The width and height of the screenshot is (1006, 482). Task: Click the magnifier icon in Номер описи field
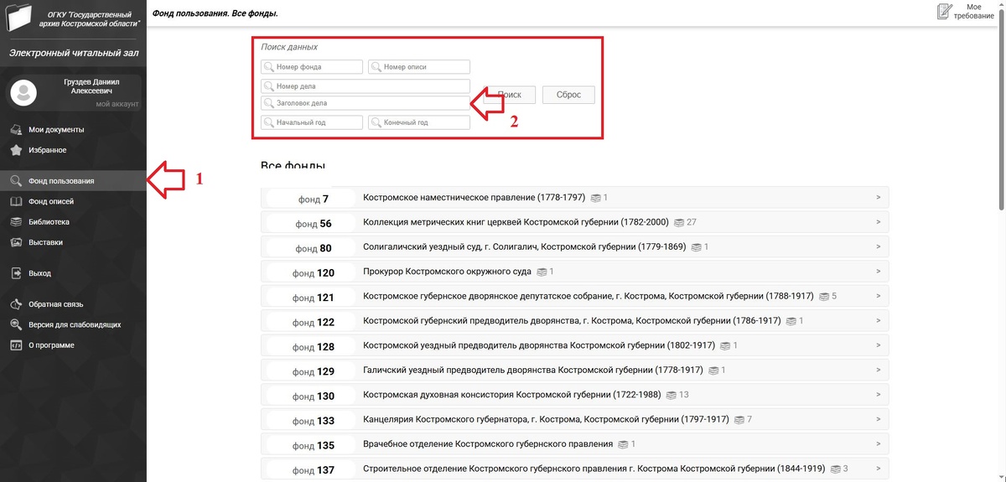(x=376, y=67)
